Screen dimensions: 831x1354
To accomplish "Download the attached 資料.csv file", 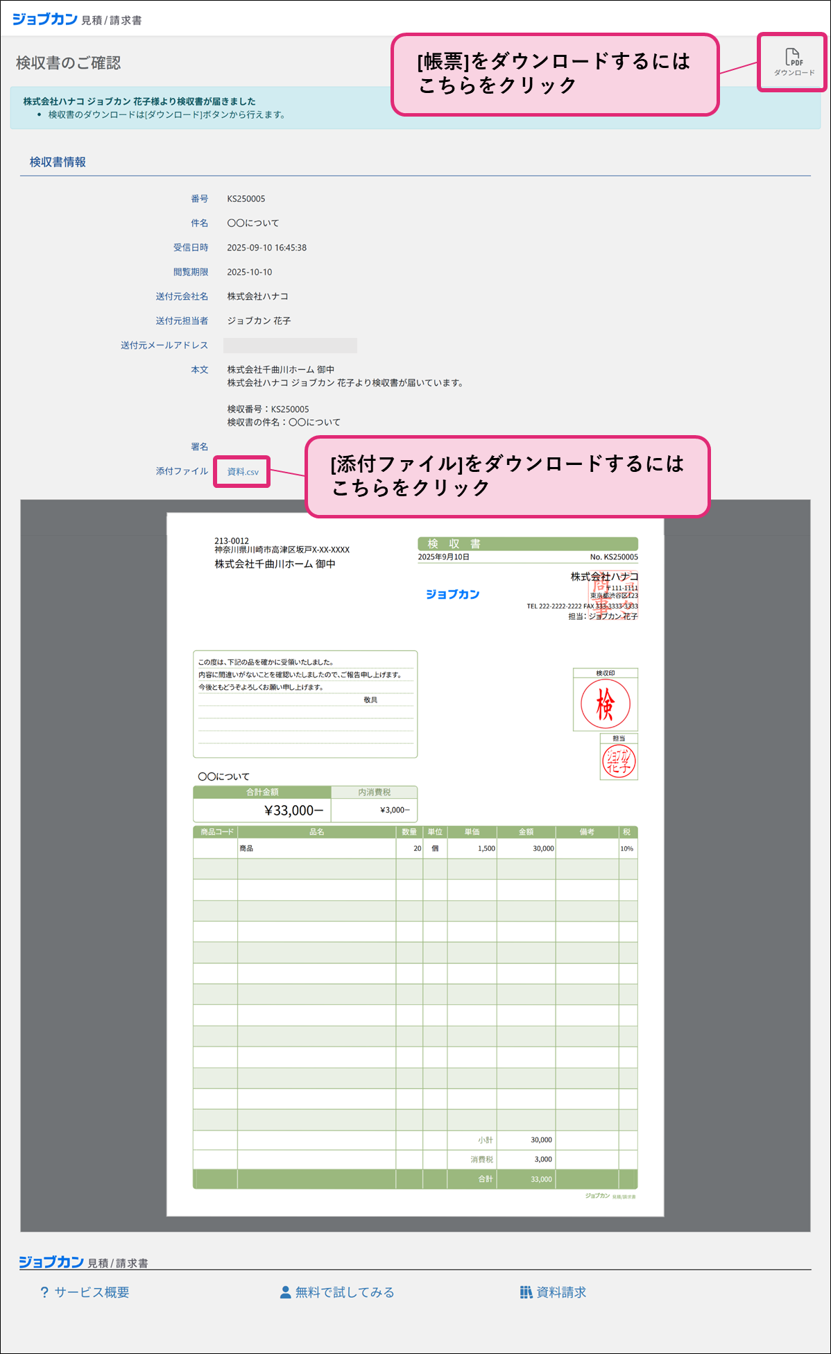I will click(243, 472).
